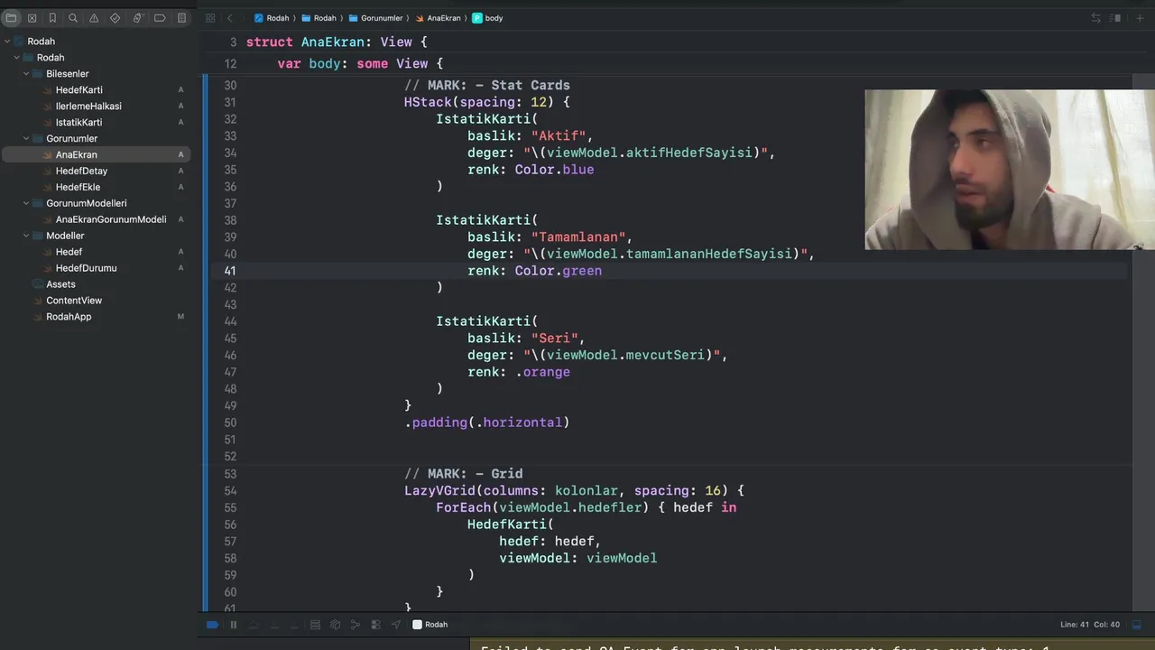Select Rodah project in breadcrumb
Image resolution: width=1155 pixels, height=650 pixels.
click(272, 18)
